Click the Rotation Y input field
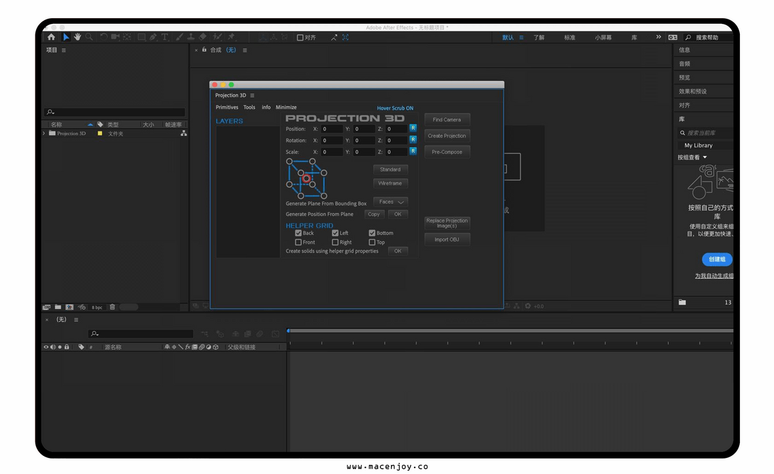The width and height of the screenshot is (774, 474). point(364,141)
